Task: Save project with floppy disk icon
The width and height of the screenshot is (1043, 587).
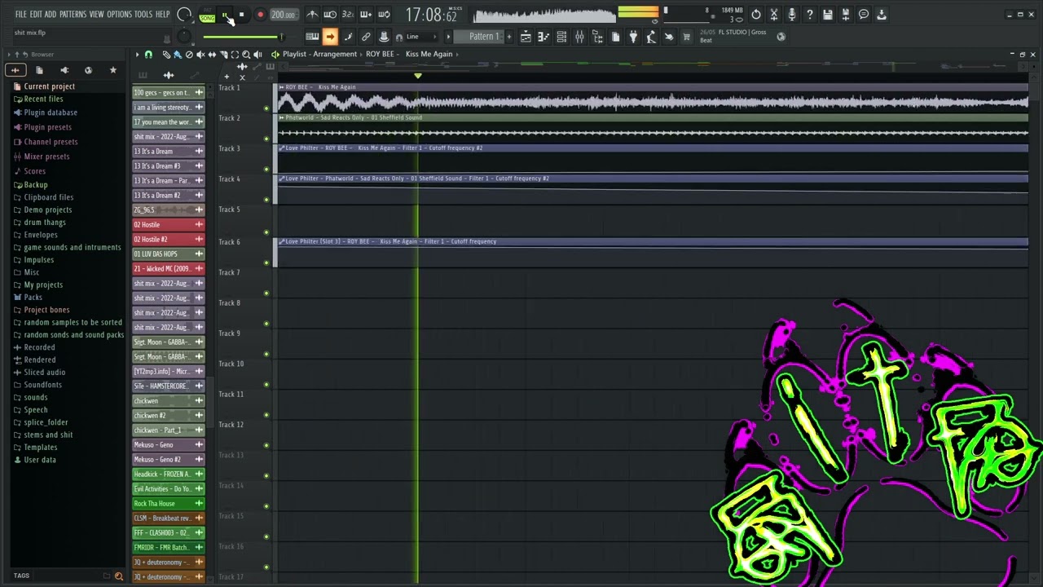Action: pyautogui.click(x=828, y=15)
